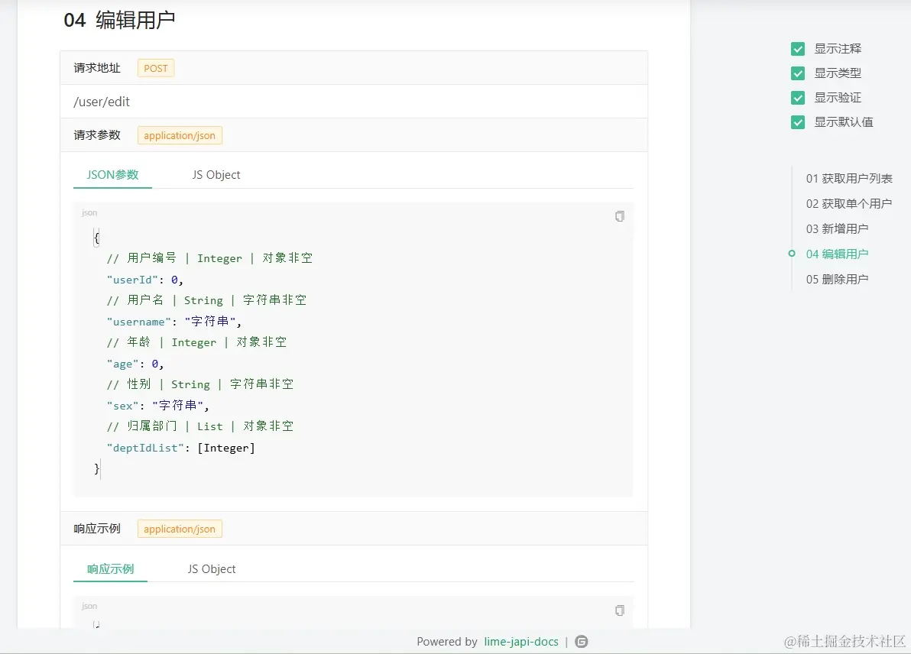Open the lime-japi-docs link

(521, 641)
